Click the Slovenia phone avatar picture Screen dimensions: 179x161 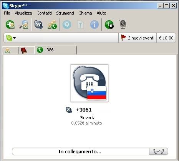[89, 83]
